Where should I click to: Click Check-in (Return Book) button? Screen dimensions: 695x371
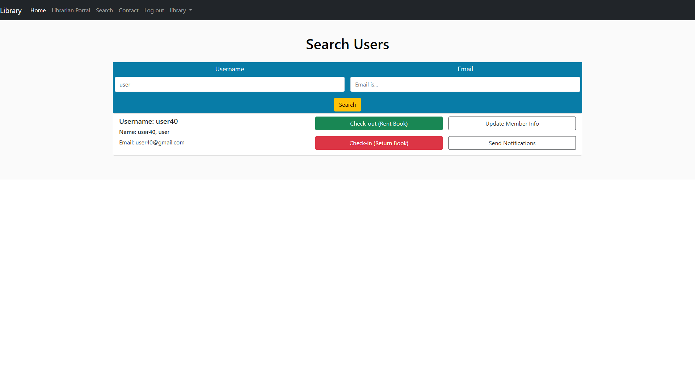379,143
